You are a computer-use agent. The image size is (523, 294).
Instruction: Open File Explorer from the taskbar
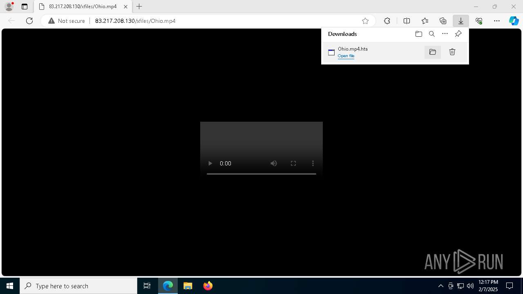tap(188, 286)
